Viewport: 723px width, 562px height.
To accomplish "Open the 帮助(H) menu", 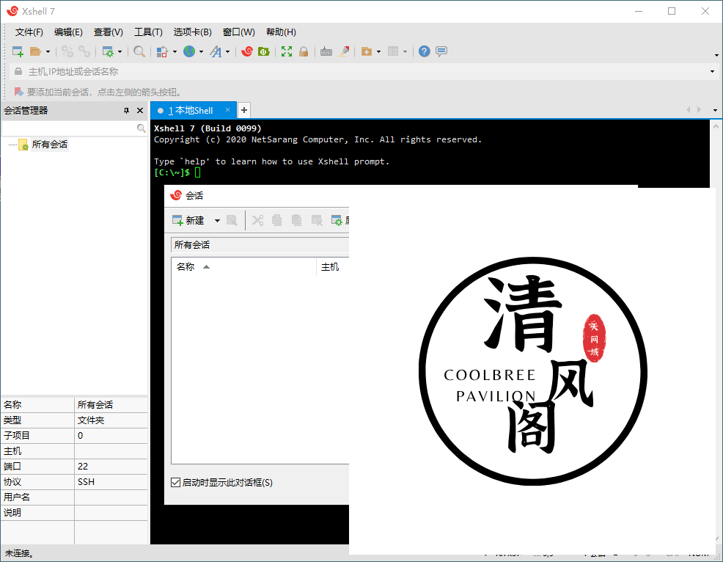I will pyautogui.click(x=282, y=32).
